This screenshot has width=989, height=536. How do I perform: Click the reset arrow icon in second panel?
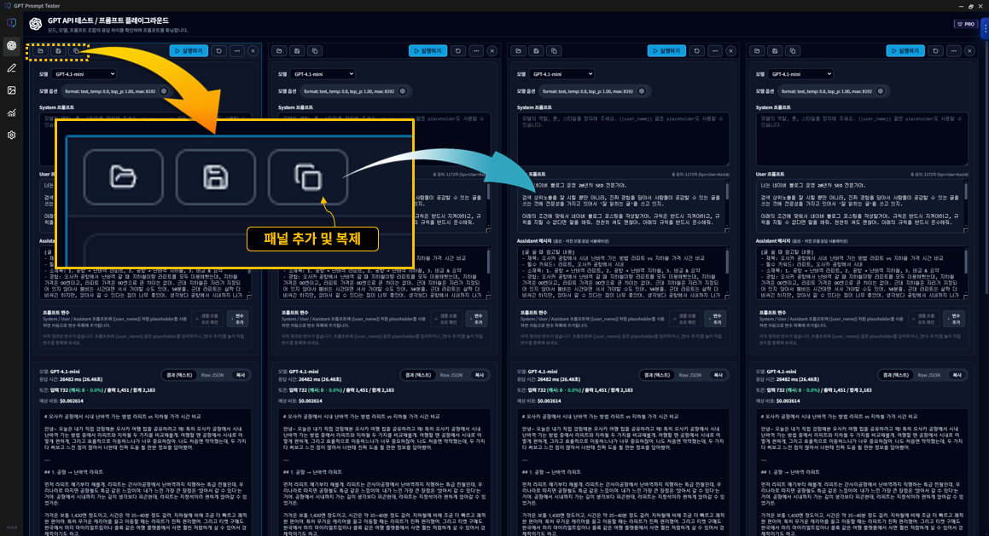(458, 51)
